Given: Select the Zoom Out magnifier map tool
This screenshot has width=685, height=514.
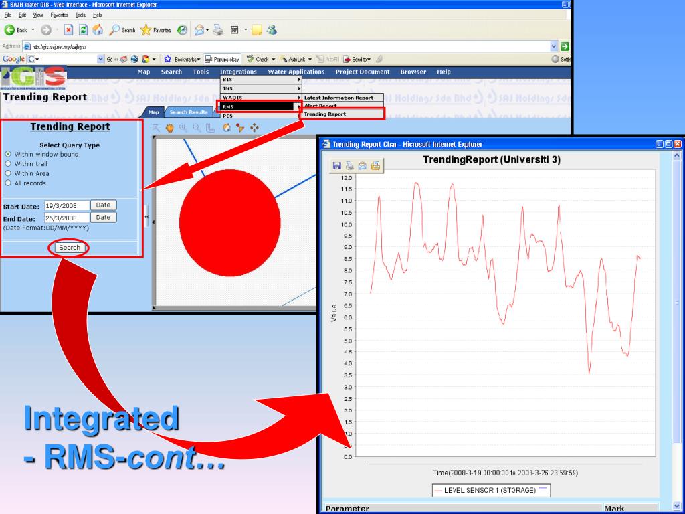Looking at the screenshot, I should pyautogui.click(x=197, y=128).
